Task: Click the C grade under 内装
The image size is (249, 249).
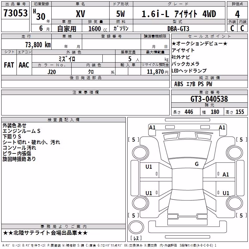Action: (x=242, y=28)
